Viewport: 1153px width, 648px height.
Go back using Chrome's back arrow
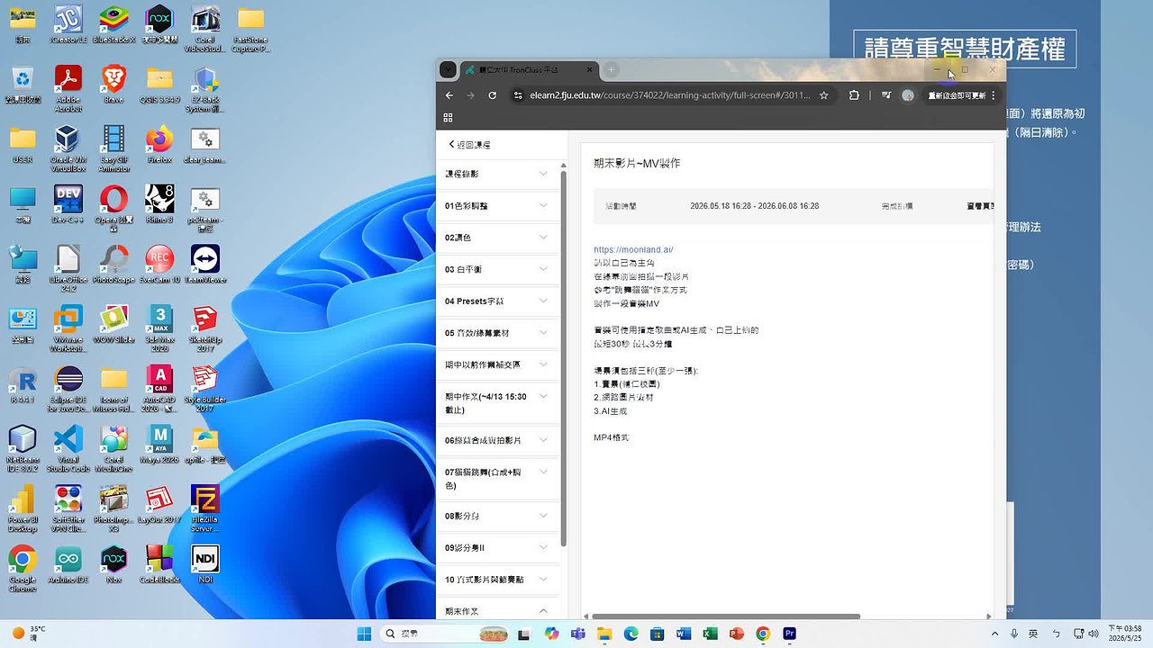click(x=449, y=95)
